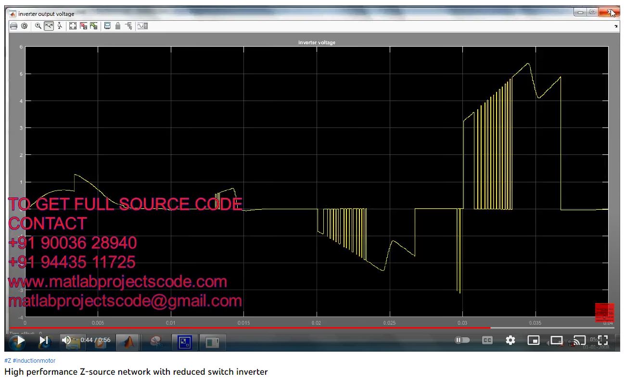The height and width of the screenshot is (381, 625).
Task: Click the scope toolbar overflow arrow
Action: coord(616,26)
